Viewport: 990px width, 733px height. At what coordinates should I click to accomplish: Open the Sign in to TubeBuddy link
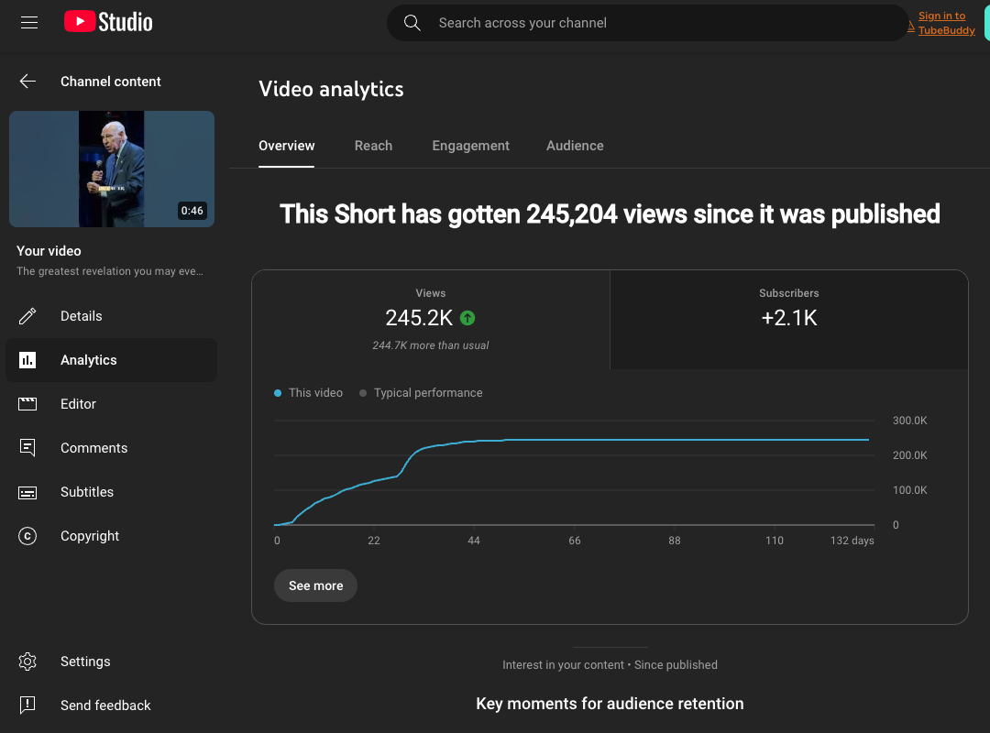(941, 22)
